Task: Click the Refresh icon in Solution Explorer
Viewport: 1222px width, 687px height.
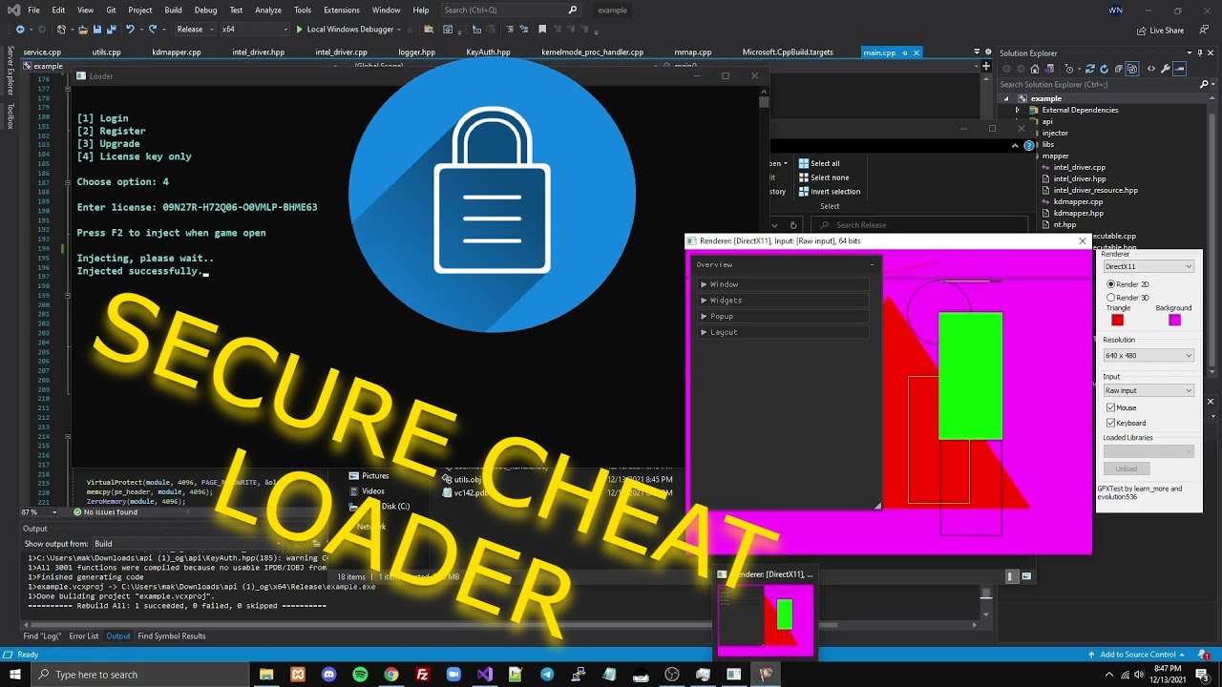Action: (1105, 69)
